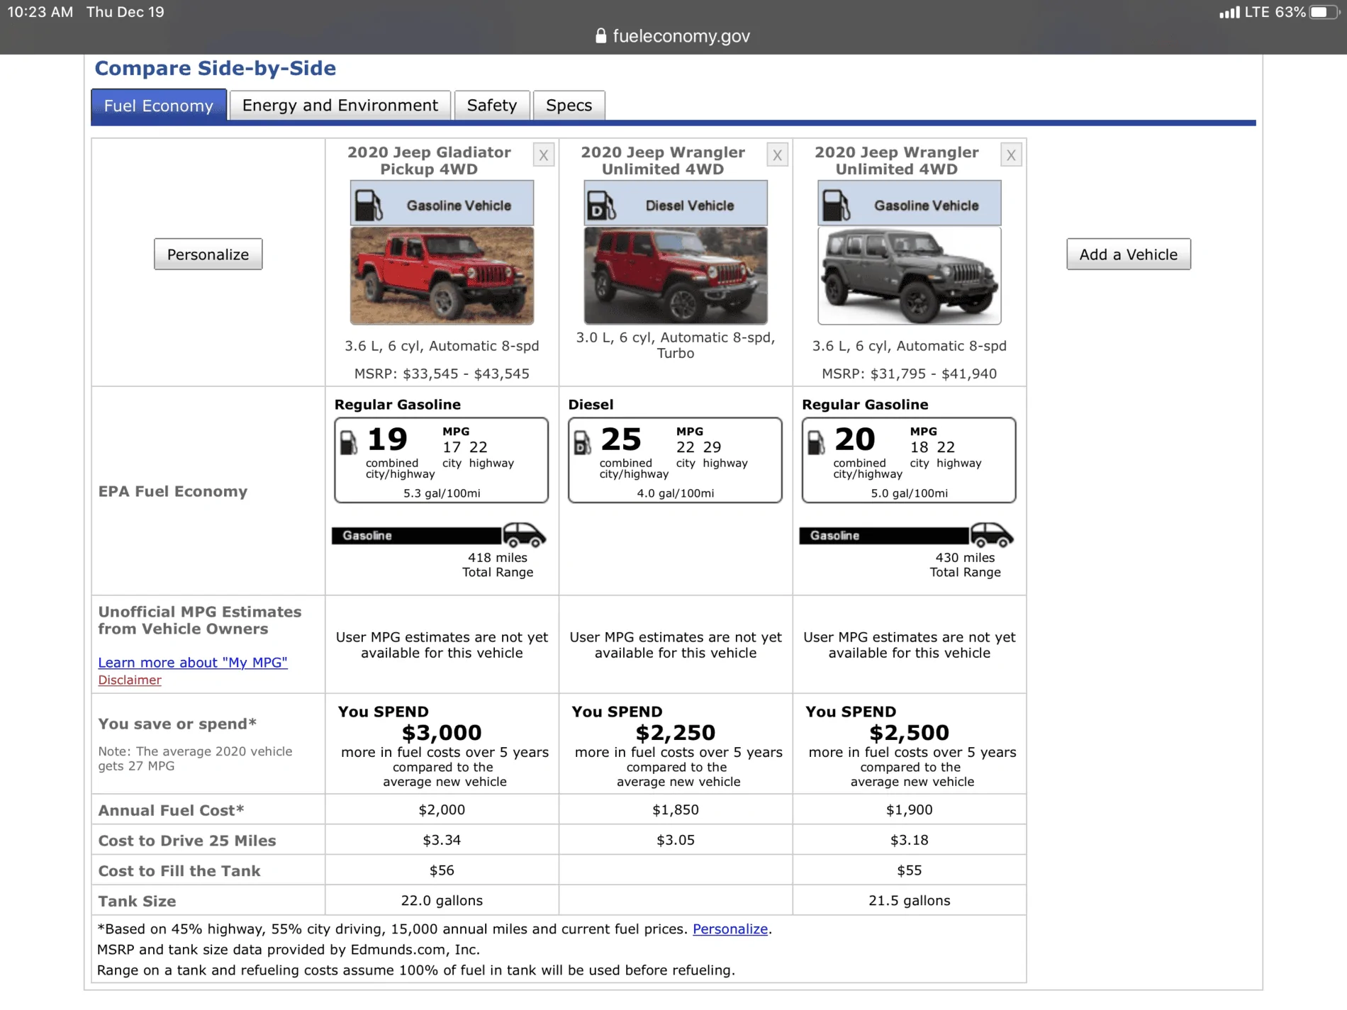Screen dimensions: 1347x1010
Task: Tap the 10:23 AM clock in status bar
Action: [40, 12]
